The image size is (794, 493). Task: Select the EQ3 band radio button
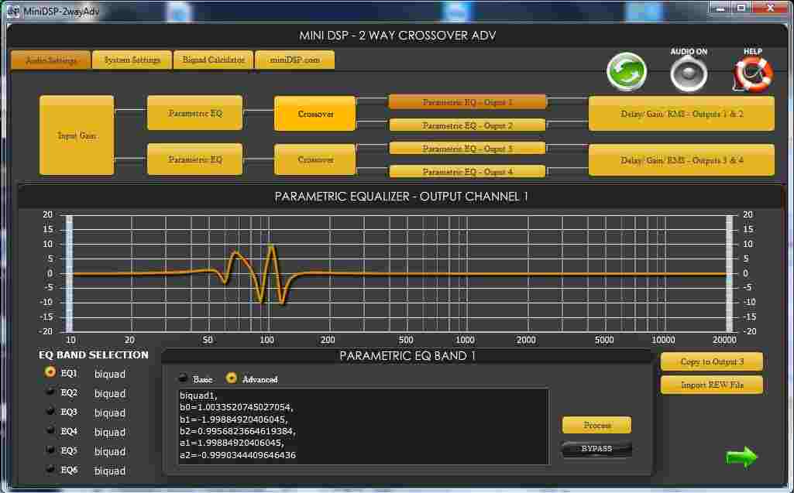click(50, 411)
